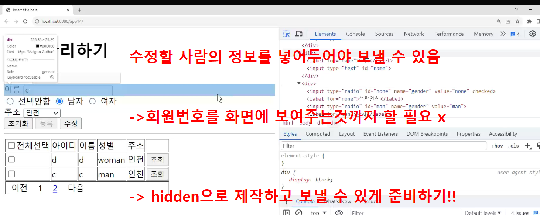View site information icon beside URL
This screenshot has width=540, height=215.
click(37, 21)
